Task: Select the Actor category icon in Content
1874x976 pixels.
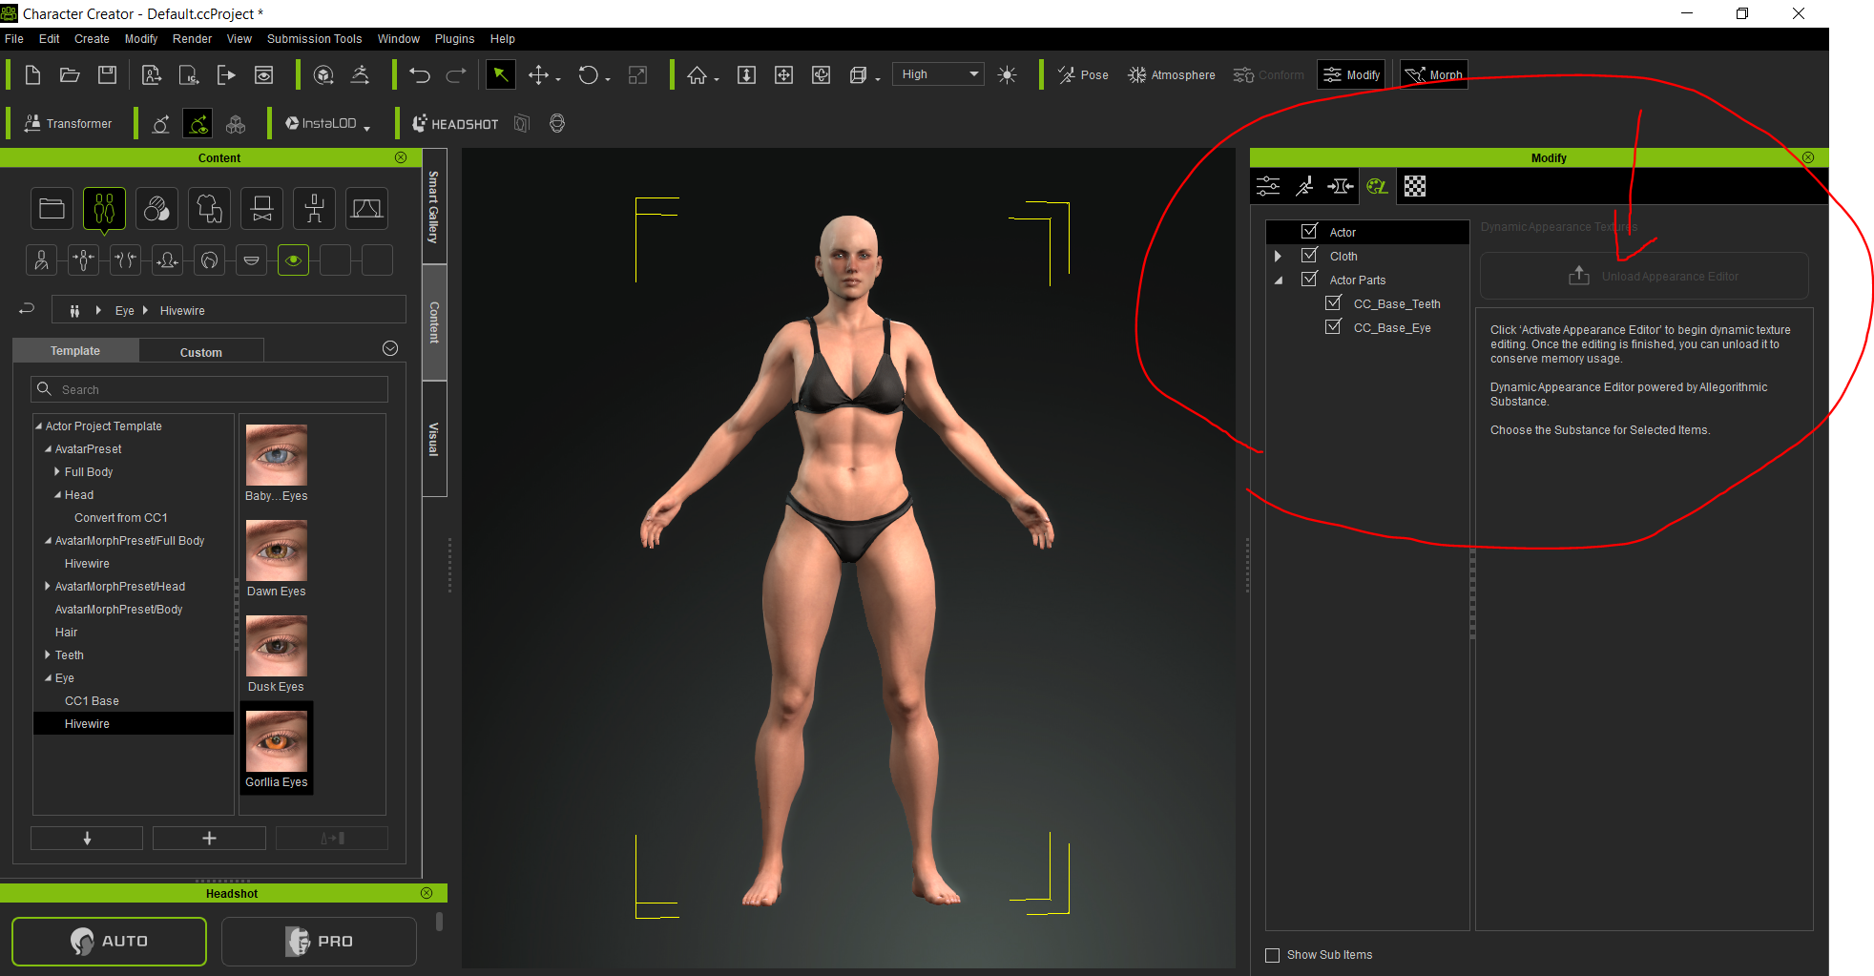Action: (105, 208)
